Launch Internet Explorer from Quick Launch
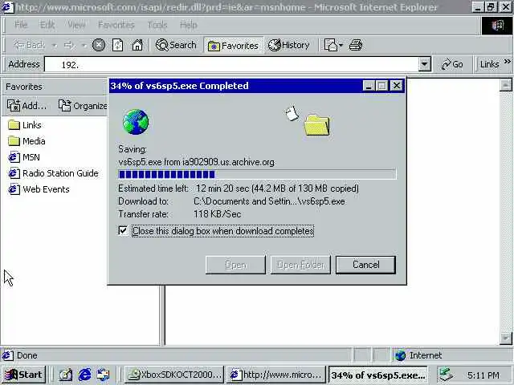The image size is (514, 385). 84,375
